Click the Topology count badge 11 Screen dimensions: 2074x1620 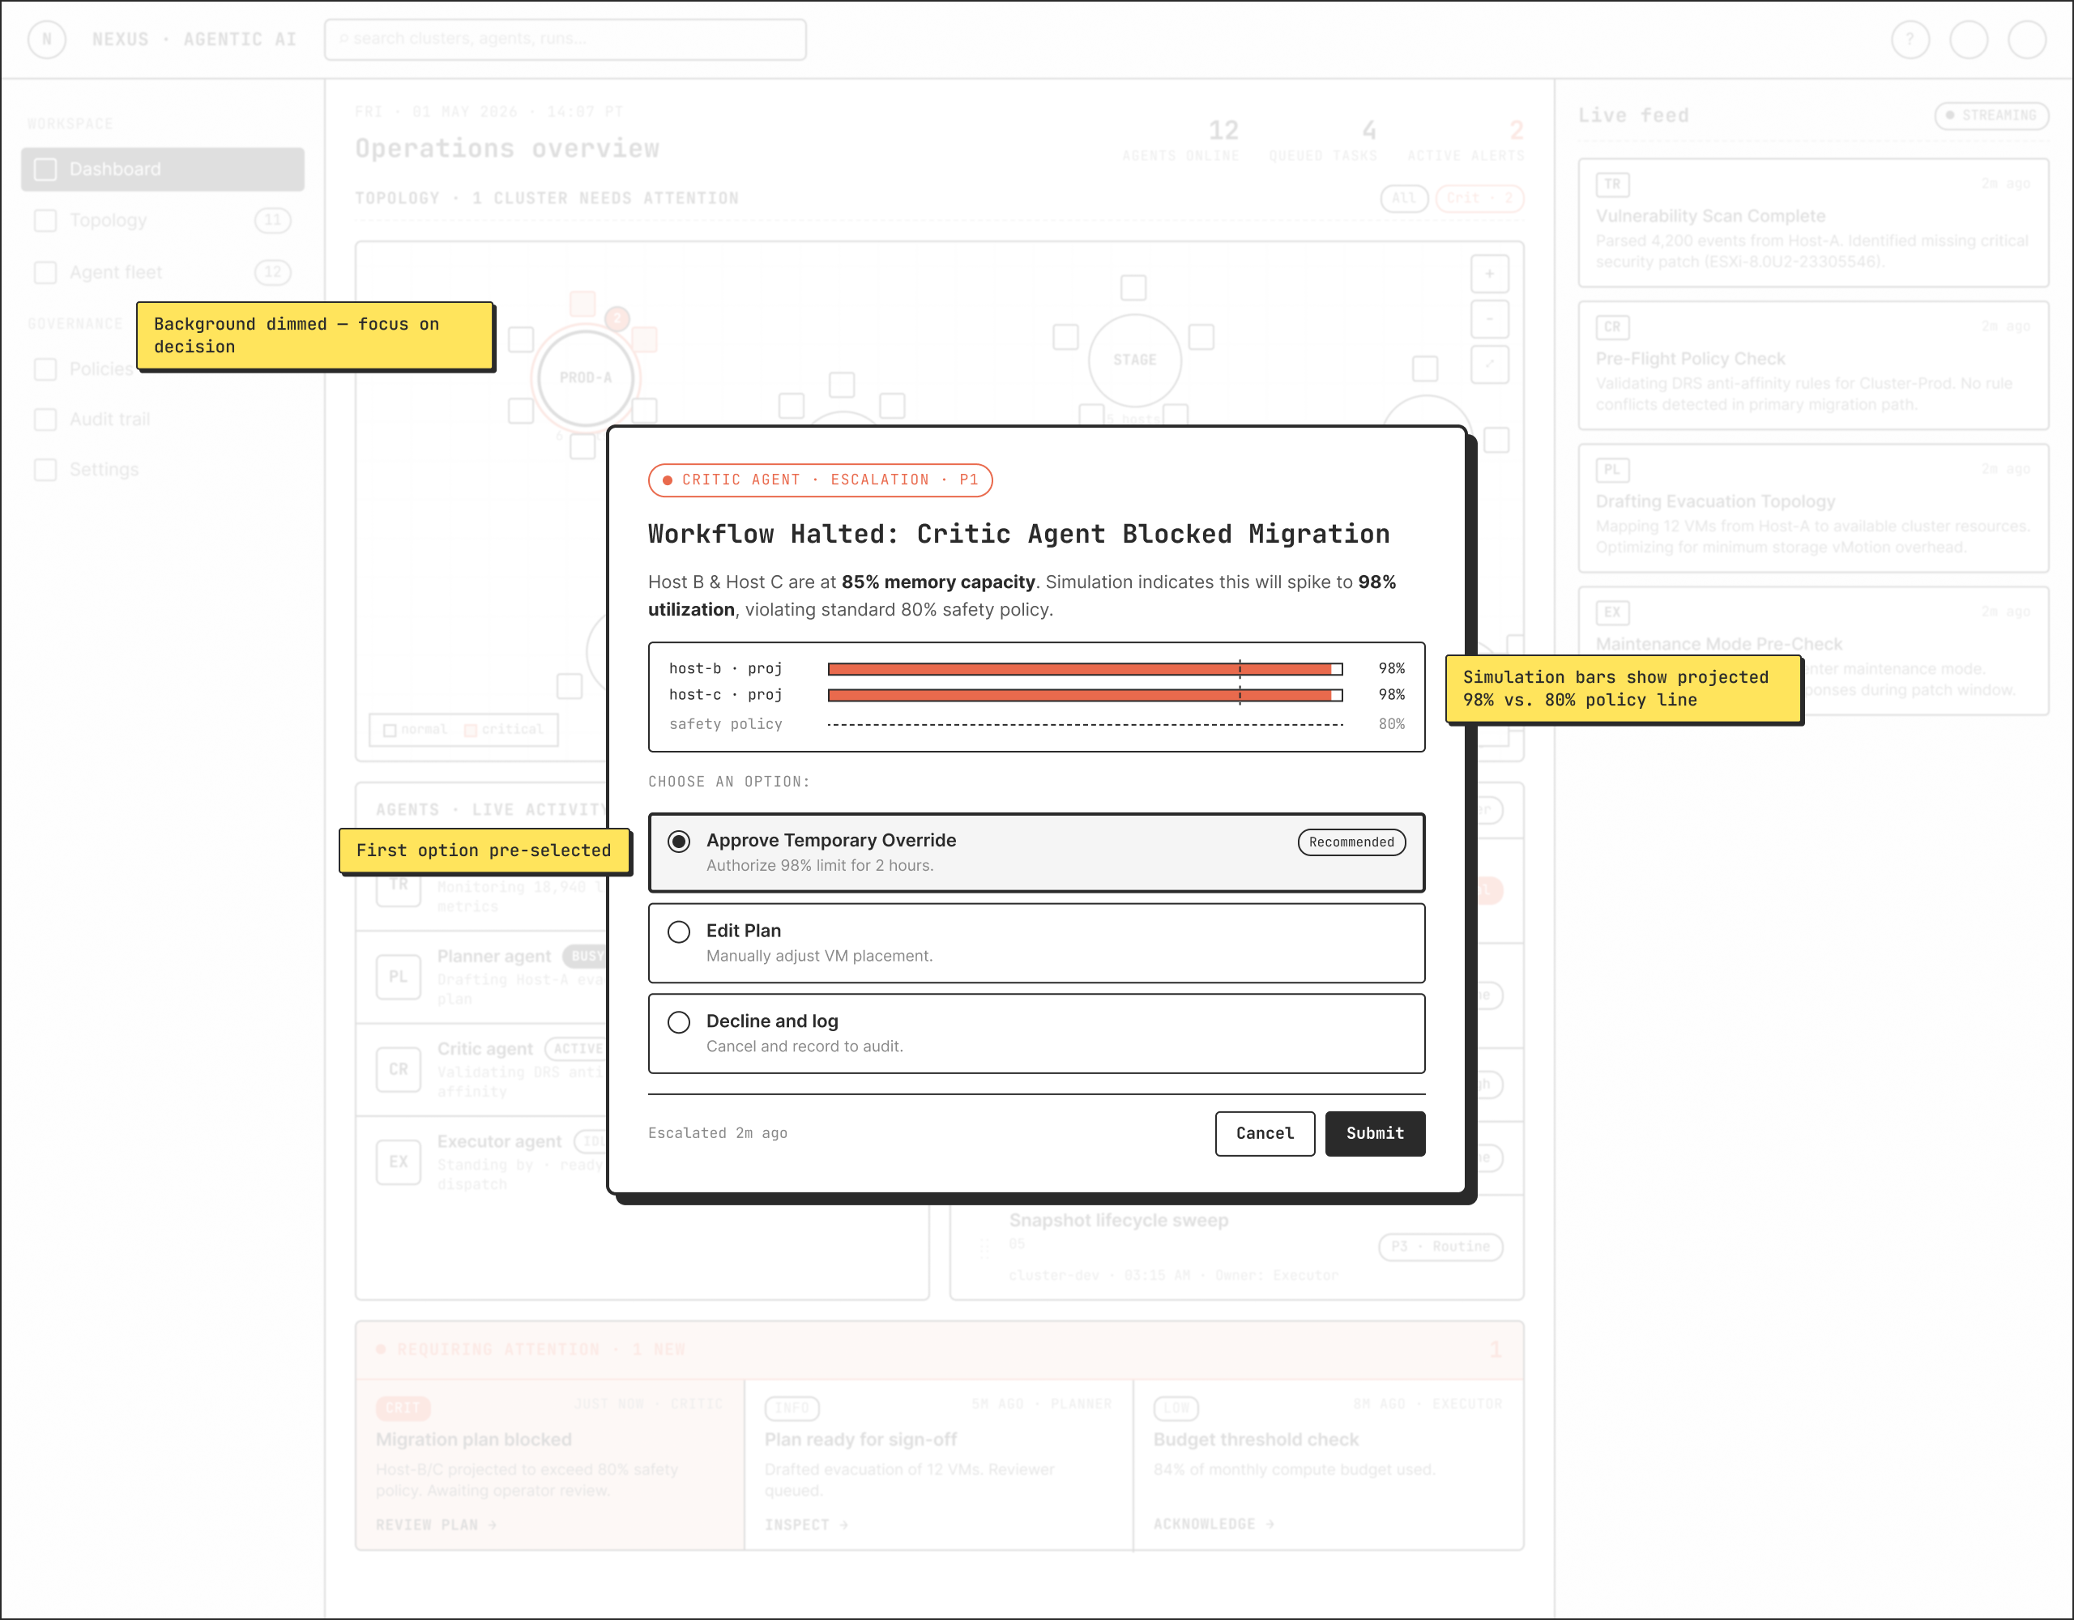(x=272, y=220)
